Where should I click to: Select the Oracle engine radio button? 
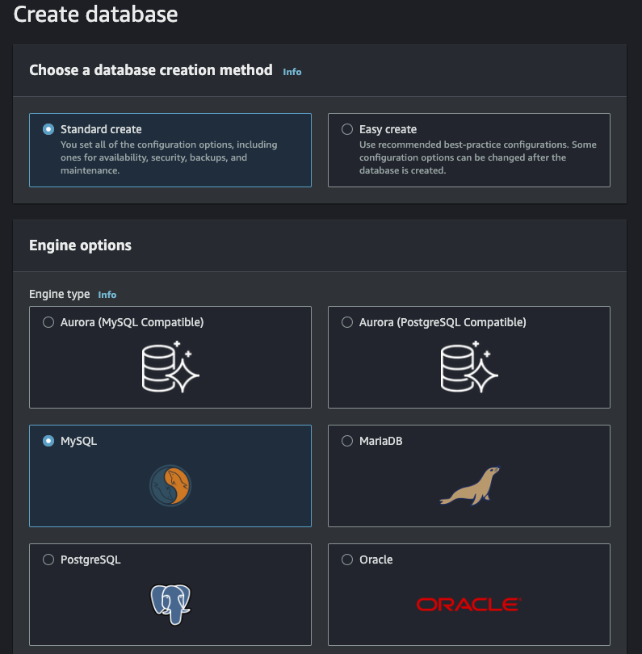click(347, 560)
